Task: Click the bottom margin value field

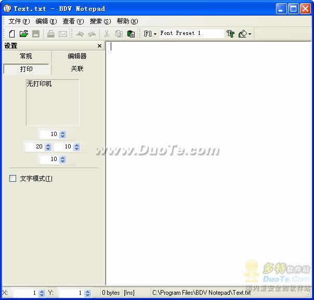Action: coord(49,159)
